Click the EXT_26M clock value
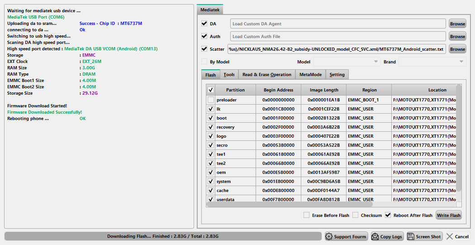The image size is (475, 245). click(x=92, y=61)
